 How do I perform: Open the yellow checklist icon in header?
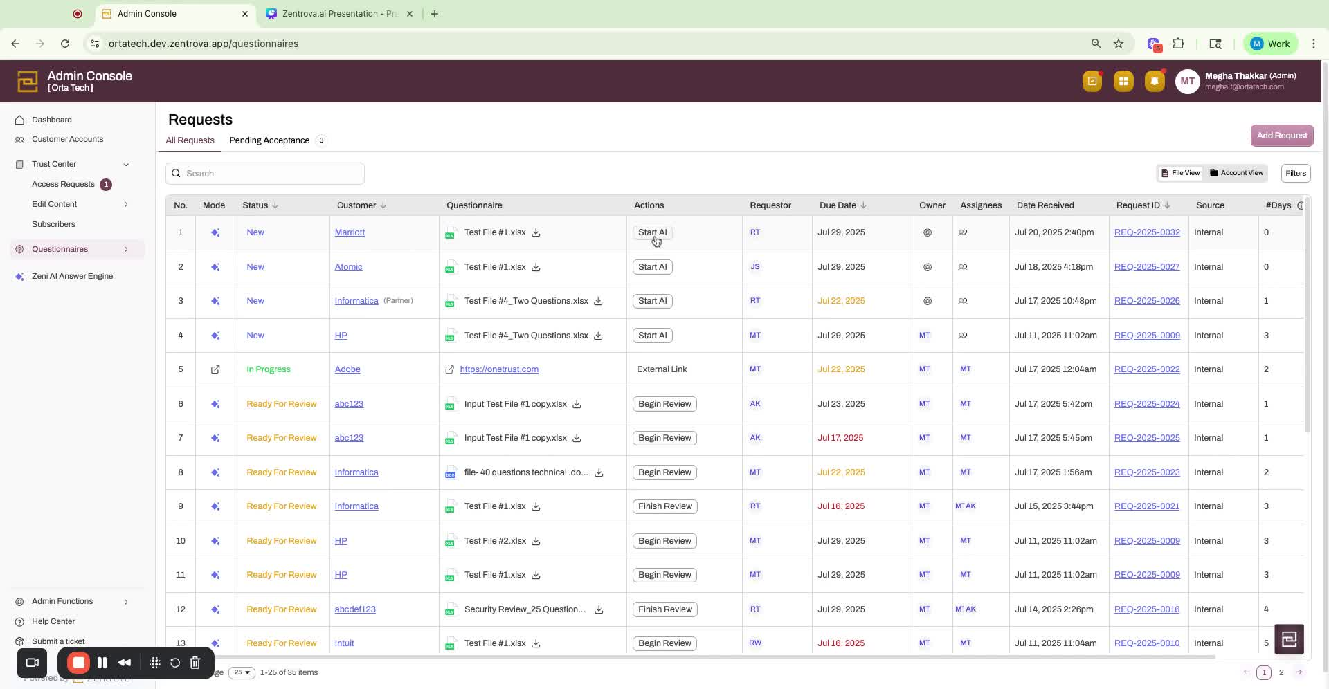tap(1092, 82)
